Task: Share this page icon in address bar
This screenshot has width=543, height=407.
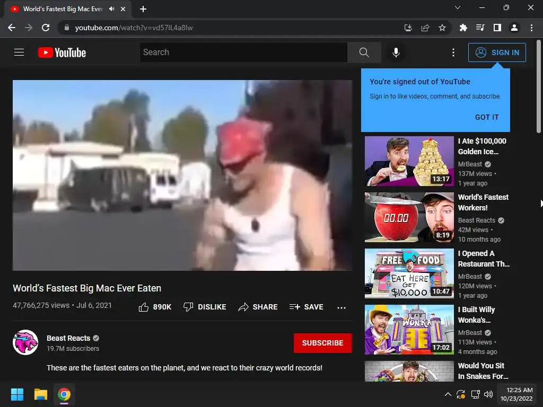Action: 425,28
